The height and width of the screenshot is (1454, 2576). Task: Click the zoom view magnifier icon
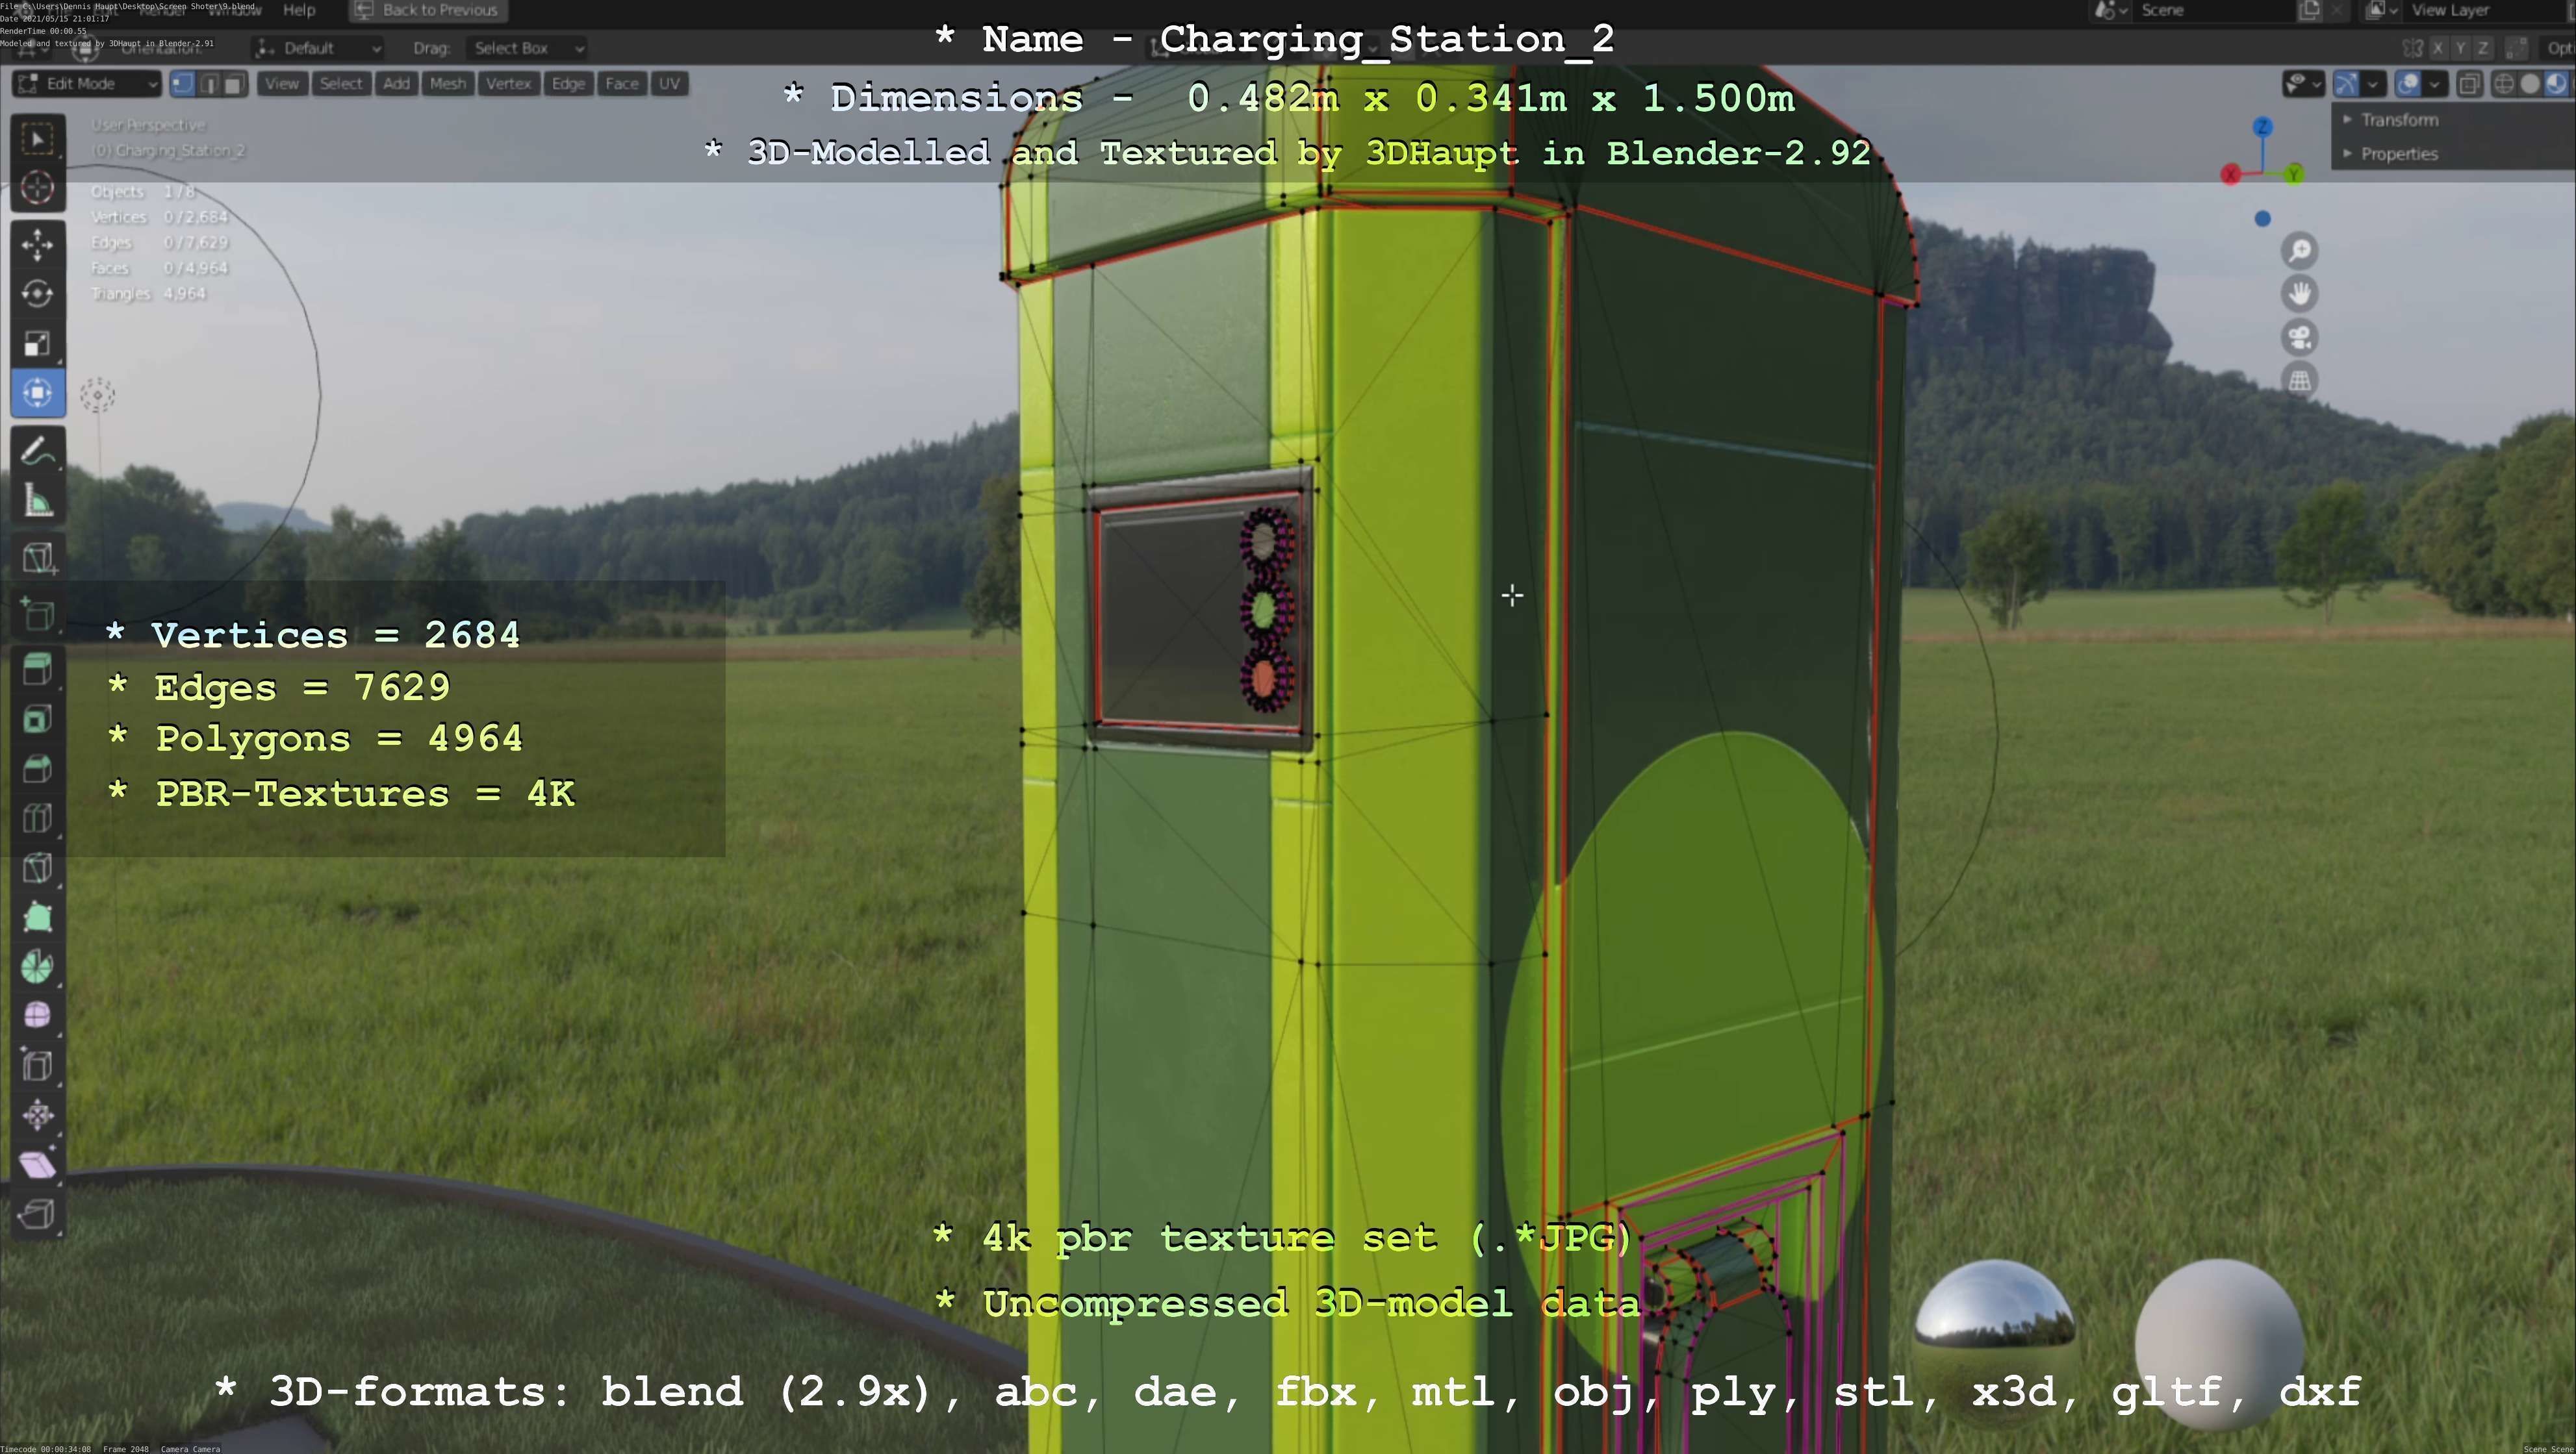click(2300, 251)
